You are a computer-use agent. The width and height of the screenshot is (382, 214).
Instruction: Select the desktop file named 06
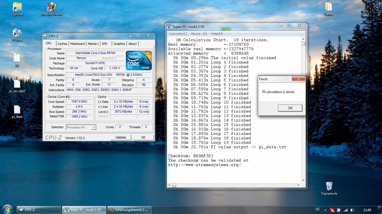point(17,60)
